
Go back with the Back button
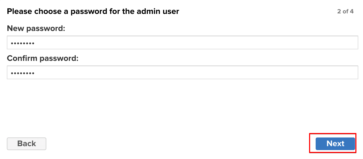pos(27,144)
